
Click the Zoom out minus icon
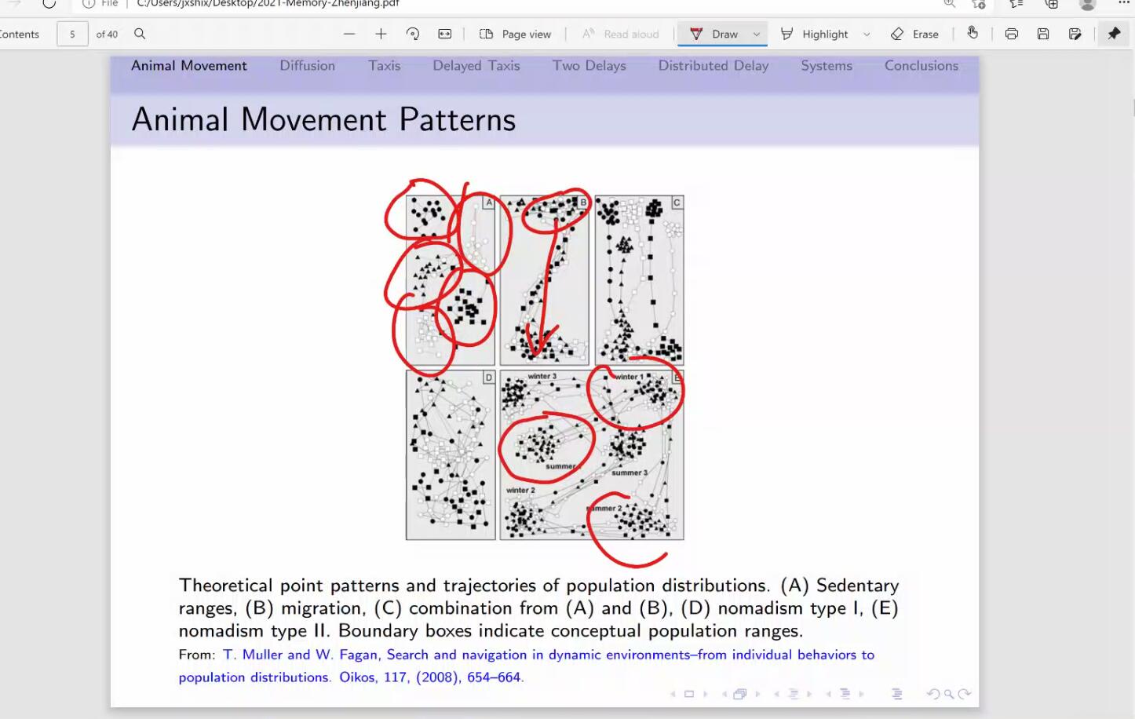(349, 34)
